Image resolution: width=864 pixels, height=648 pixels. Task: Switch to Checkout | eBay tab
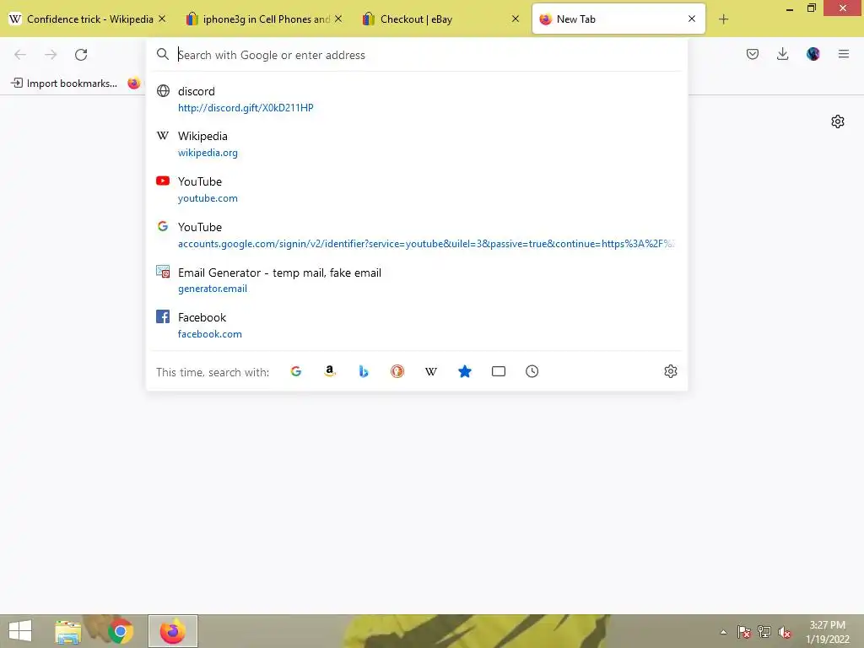pyautogui.click(x=440, y=19)
